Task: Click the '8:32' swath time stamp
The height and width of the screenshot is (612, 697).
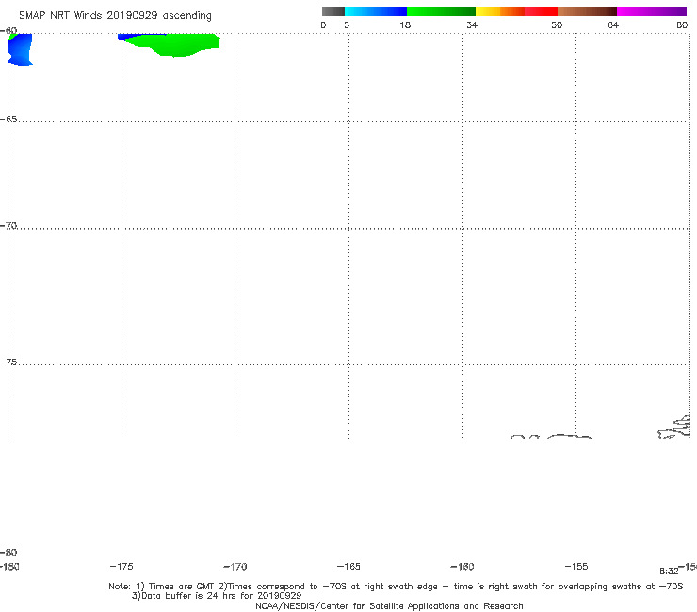Action: [x=669, y=572]
